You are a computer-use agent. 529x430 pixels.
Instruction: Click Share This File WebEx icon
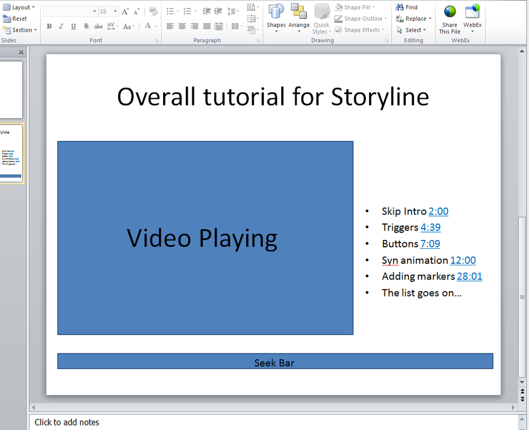tap(450, 19)
